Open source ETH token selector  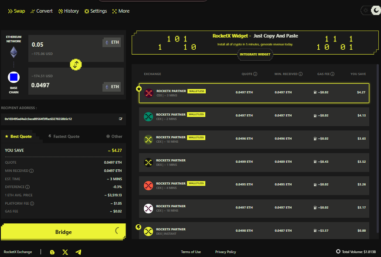pyautogui.click(x=112, y=42)
